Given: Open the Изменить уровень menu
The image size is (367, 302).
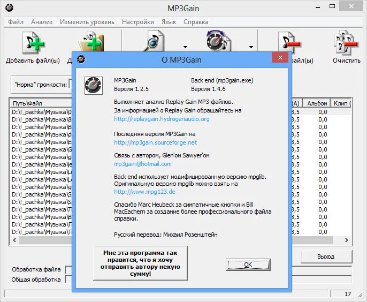Looking at the screenshot, I should tap(87, 22).
